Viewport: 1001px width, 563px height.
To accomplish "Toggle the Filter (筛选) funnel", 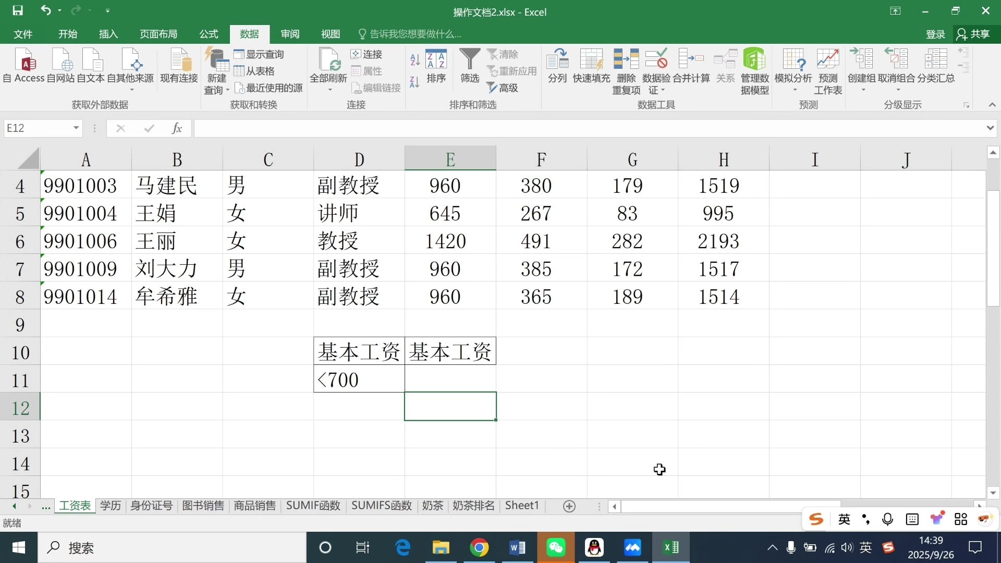I will pyautogui.click(x=470, y=65).
